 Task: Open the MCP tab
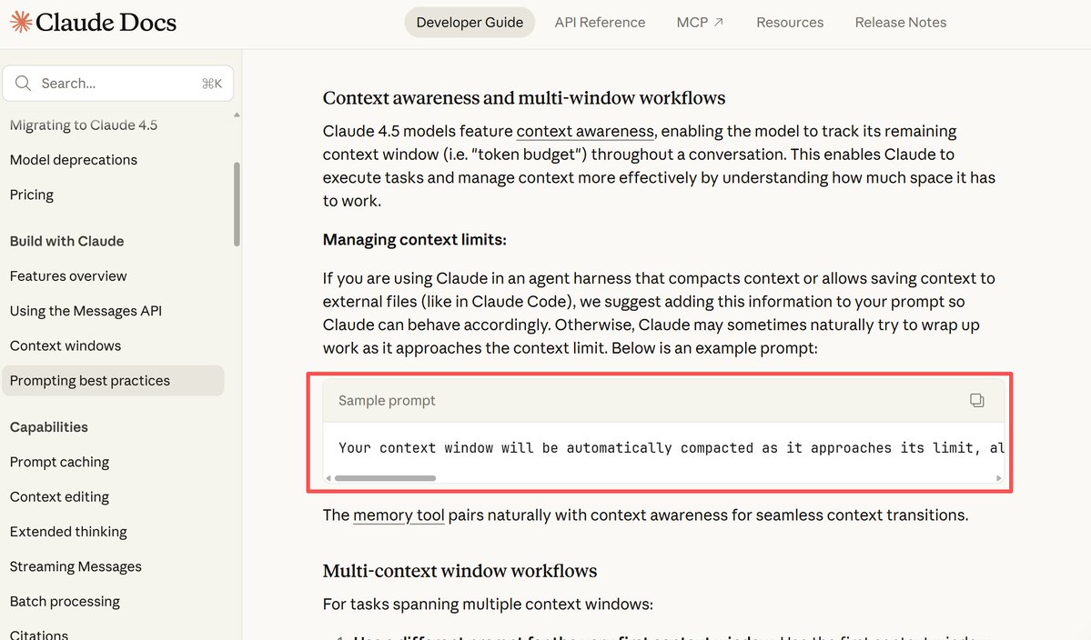[700, 22]
